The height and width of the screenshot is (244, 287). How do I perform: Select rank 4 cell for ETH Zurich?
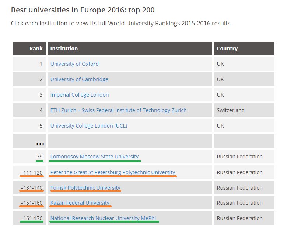(29, 110)
